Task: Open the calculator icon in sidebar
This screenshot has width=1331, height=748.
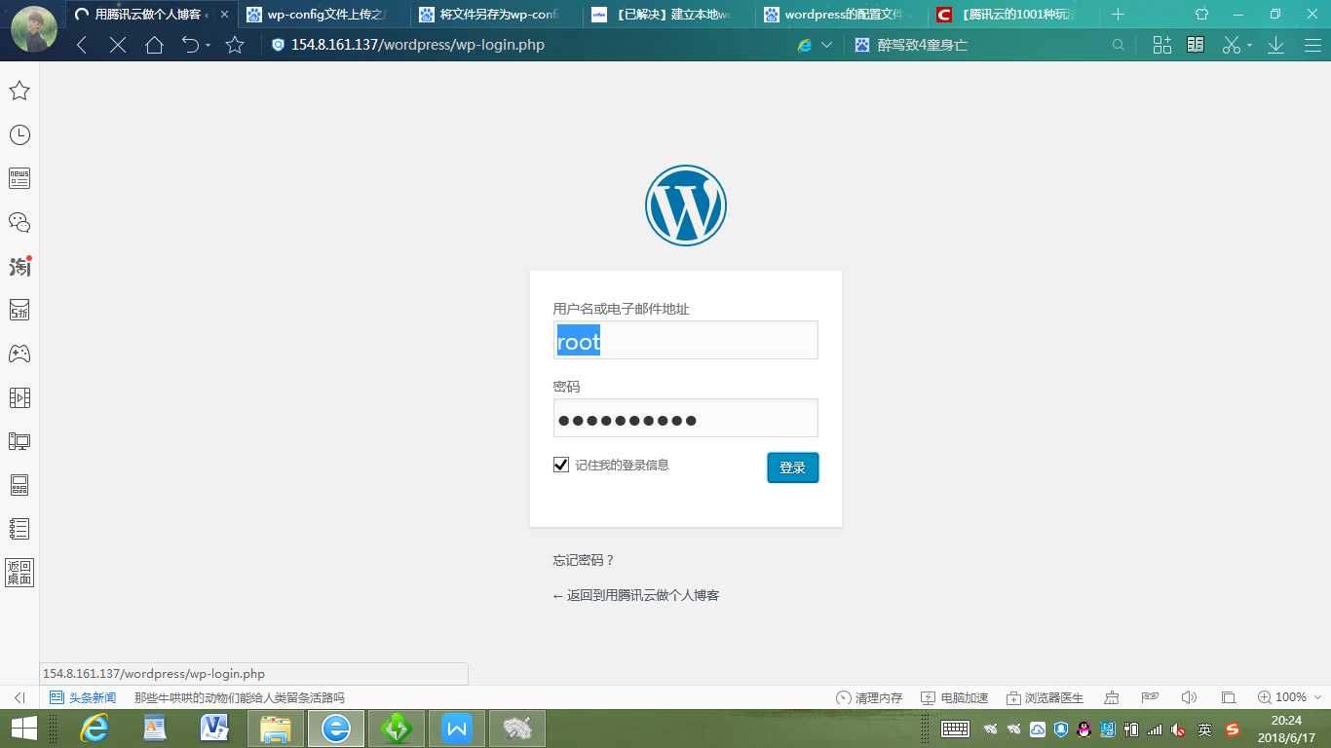Action: 19,485
